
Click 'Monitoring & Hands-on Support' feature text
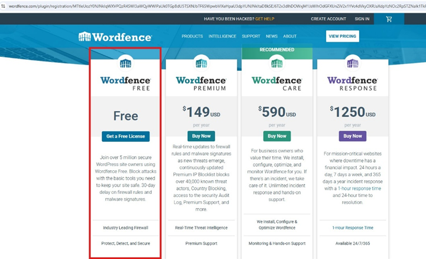click(277, 244)
